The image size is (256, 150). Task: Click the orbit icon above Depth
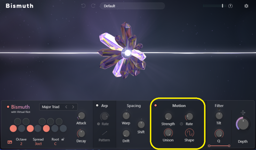[x=243, y=113]
